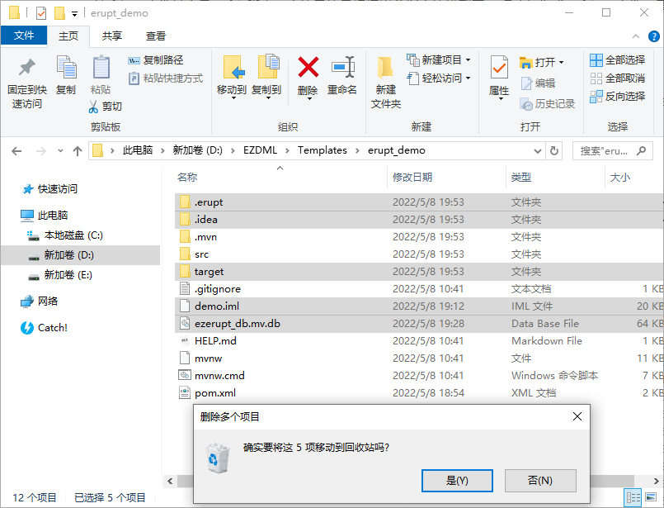The image size is (664, 508).
Task: Expand the address bar history dropdown
Action: 537,151
